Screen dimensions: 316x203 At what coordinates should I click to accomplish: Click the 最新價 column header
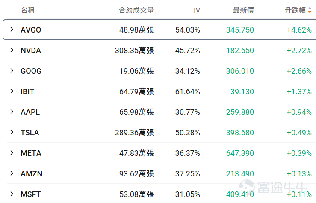243,10
